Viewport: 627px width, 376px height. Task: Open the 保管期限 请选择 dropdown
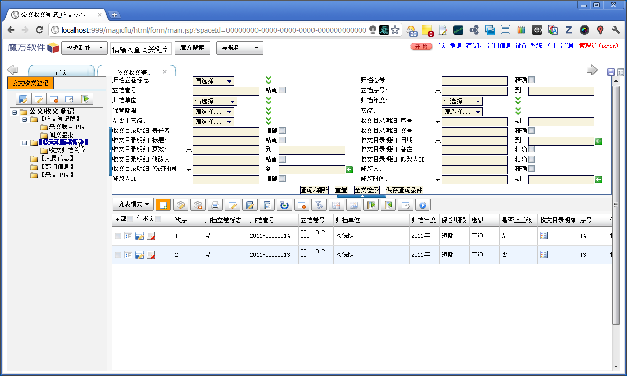(x=213, y=112)
